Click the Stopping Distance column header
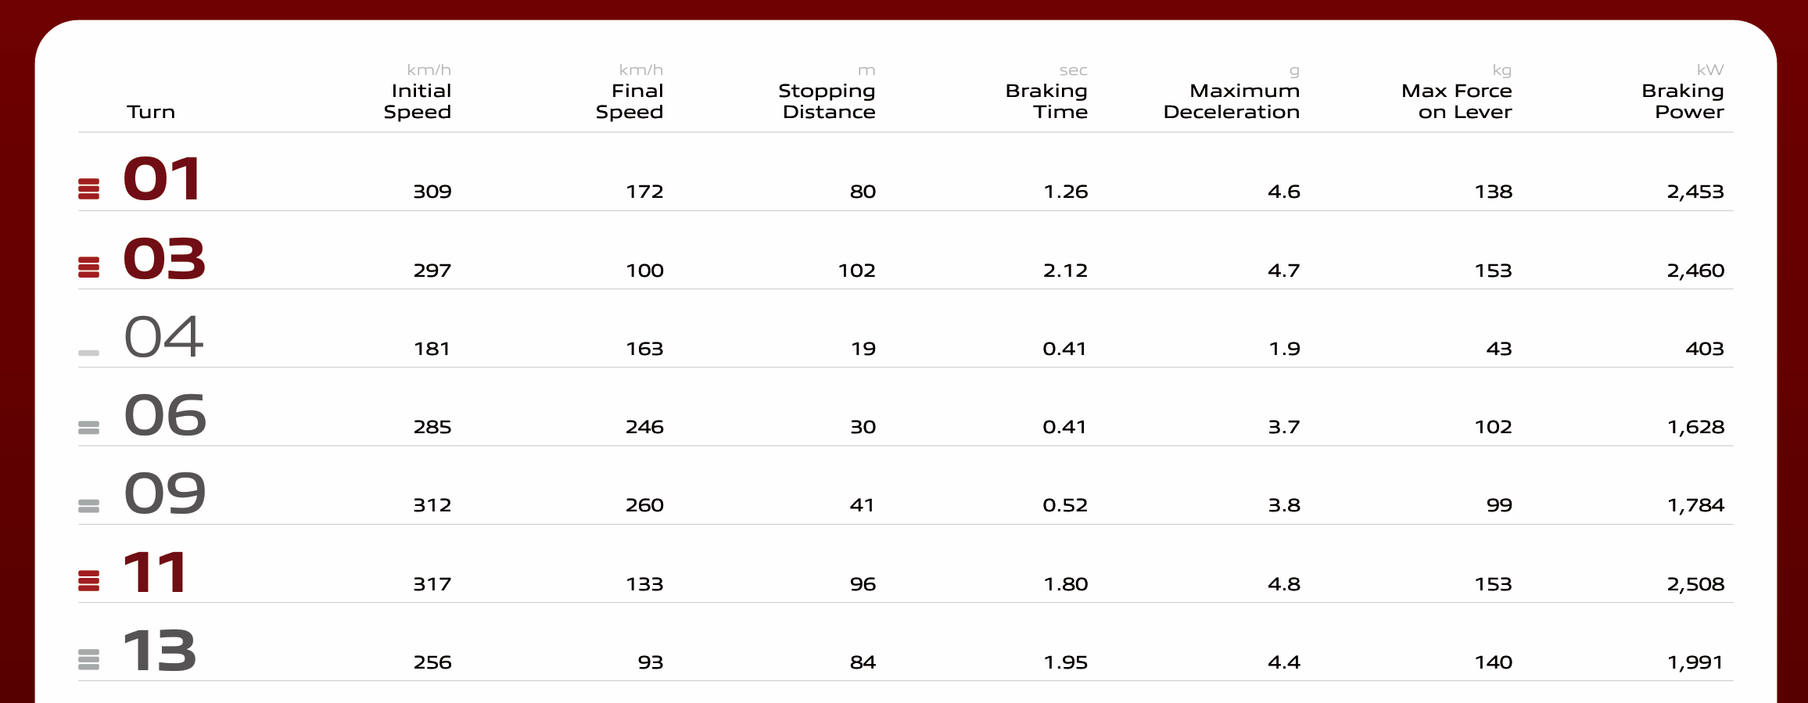Image resolution: width=1808 pixels, height=703 pixels. tap(827, 101)
